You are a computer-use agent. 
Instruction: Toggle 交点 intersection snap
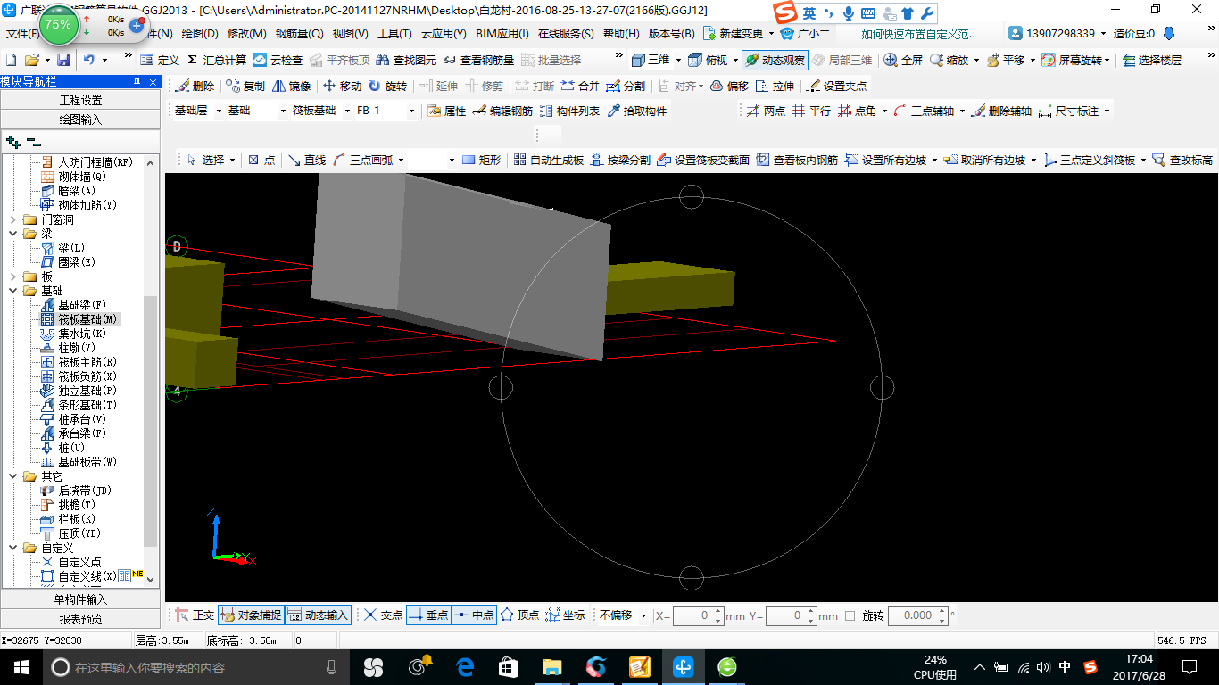click(383, 615)
